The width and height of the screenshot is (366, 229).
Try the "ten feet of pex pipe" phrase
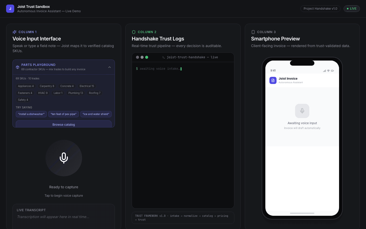[64, 114]
